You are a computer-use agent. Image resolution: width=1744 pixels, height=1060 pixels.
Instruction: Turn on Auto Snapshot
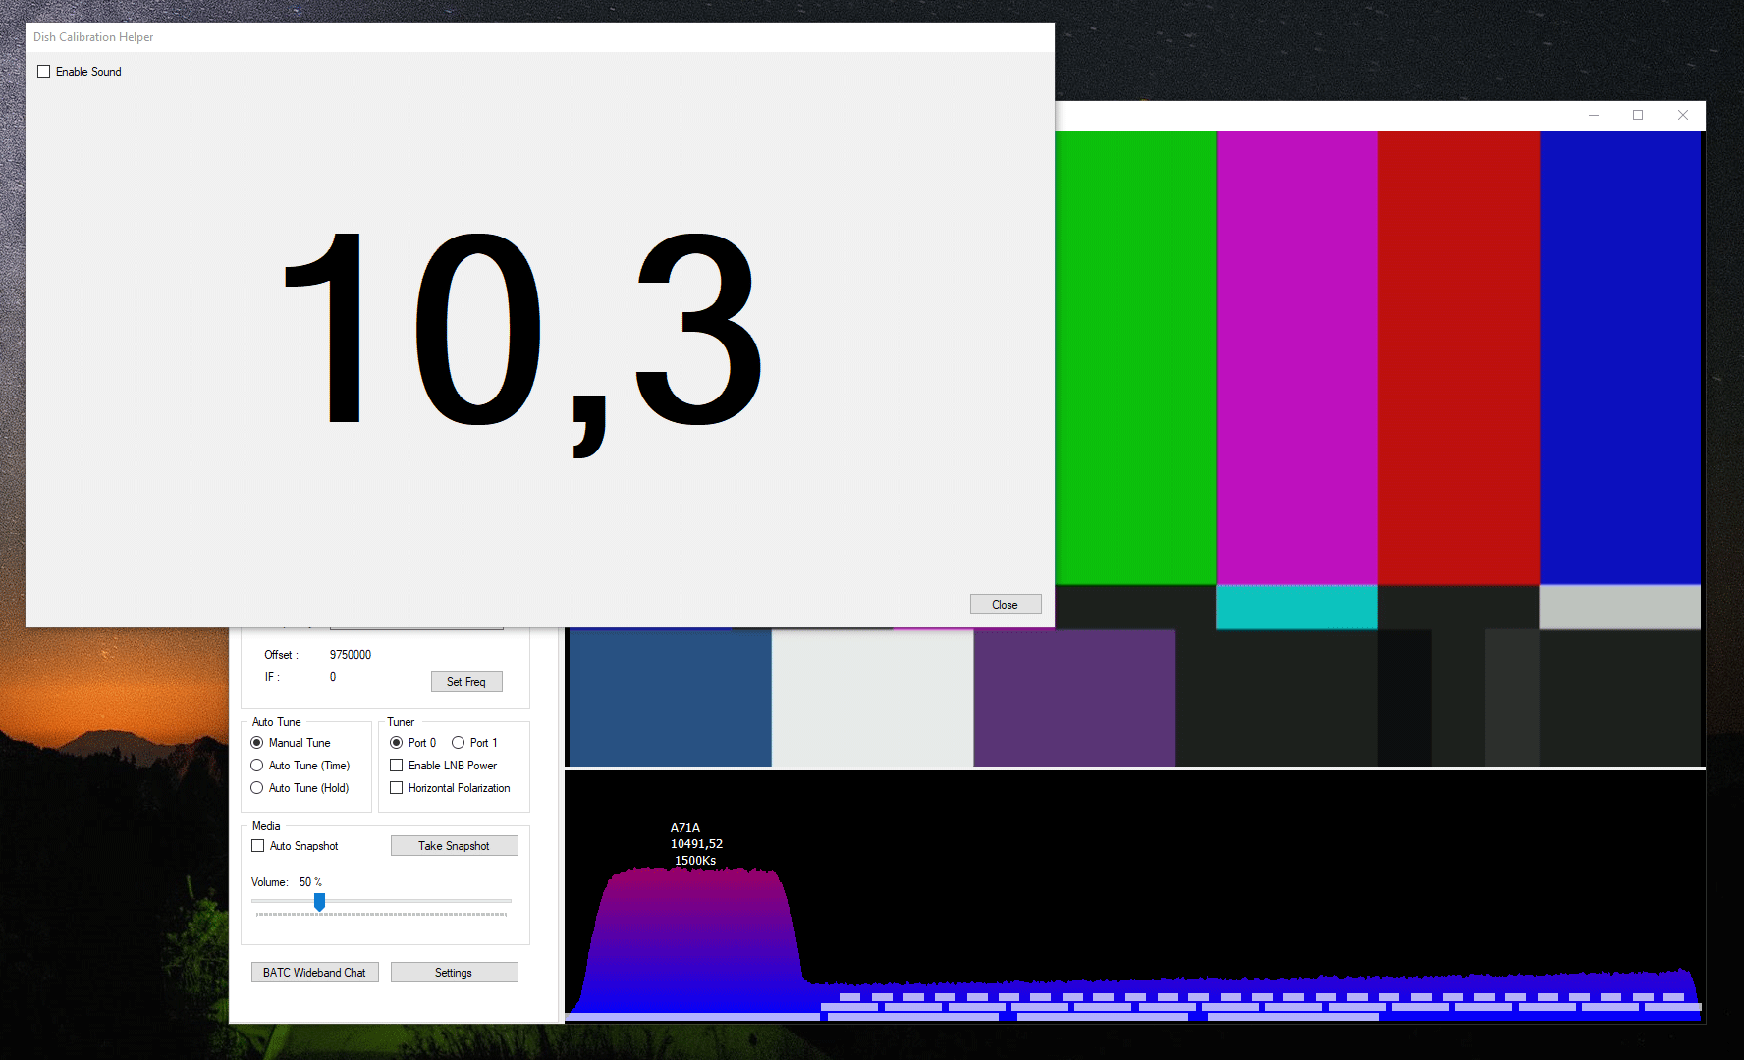(x=258, y=846)
